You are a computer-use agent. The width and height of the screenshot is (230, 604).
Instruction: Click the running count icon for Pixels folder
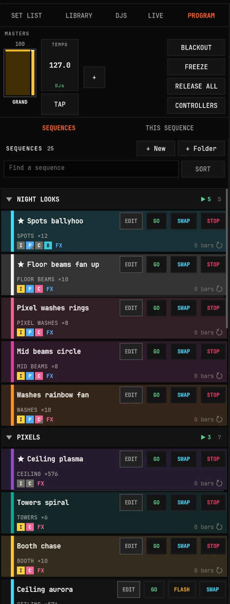click(x=203, y=437)
